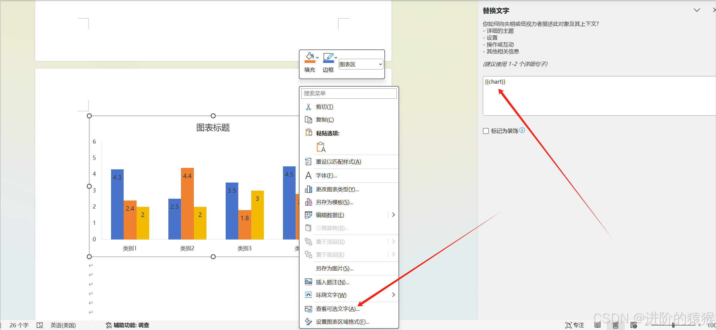The width and height of the screenshot is (716, 330).
Task: Click the change chart type icon
Action: click(308, 189)
